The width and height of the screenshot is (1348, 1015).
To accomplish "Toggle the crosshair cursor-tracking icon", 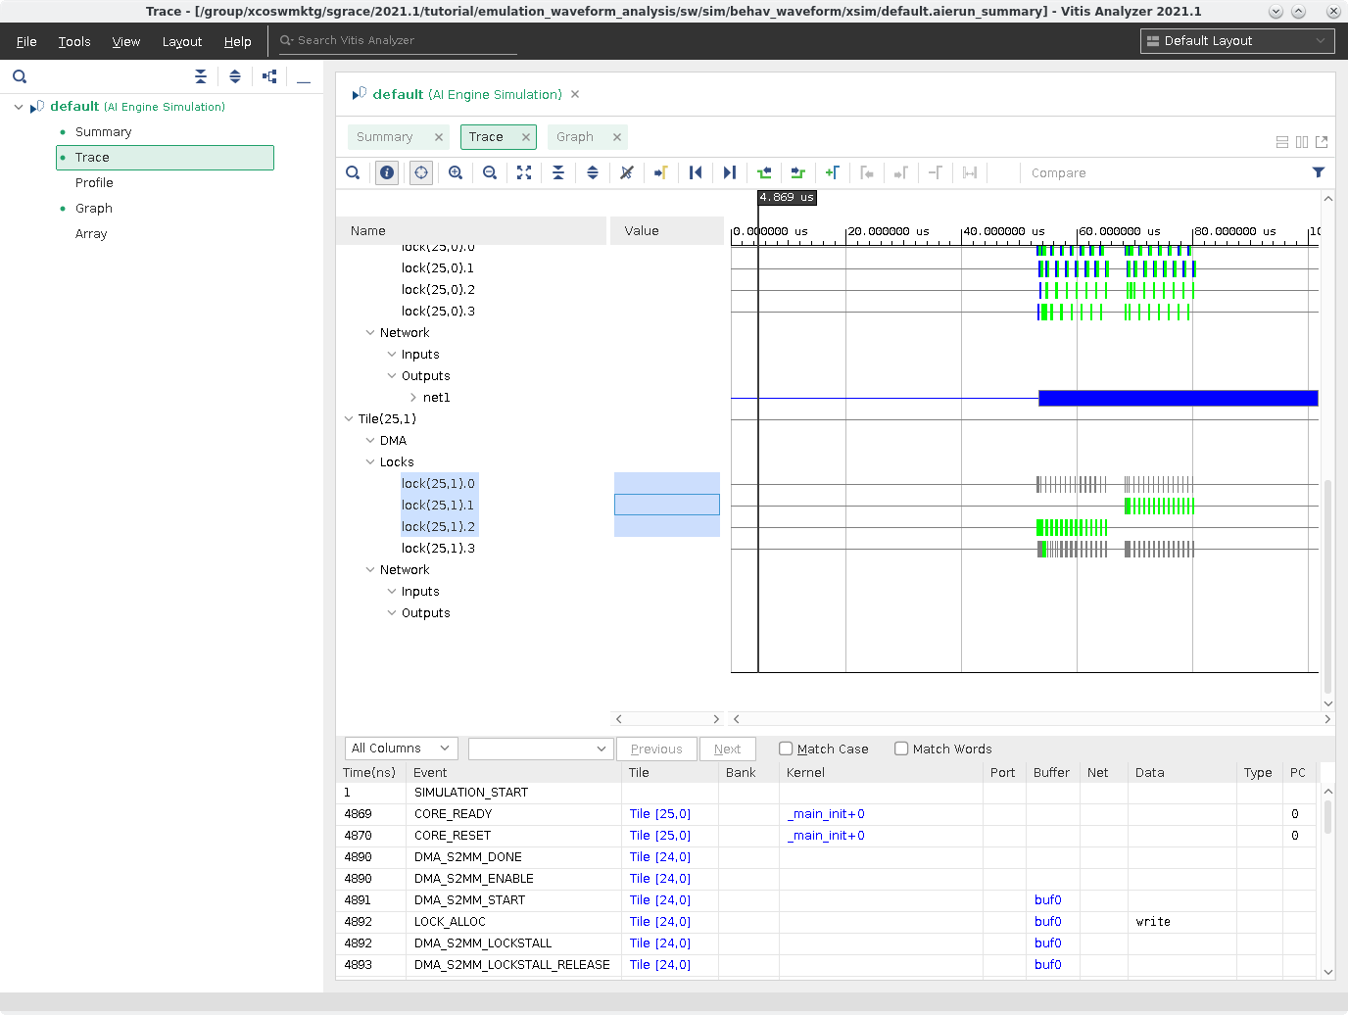I will [x=421, y=172].
